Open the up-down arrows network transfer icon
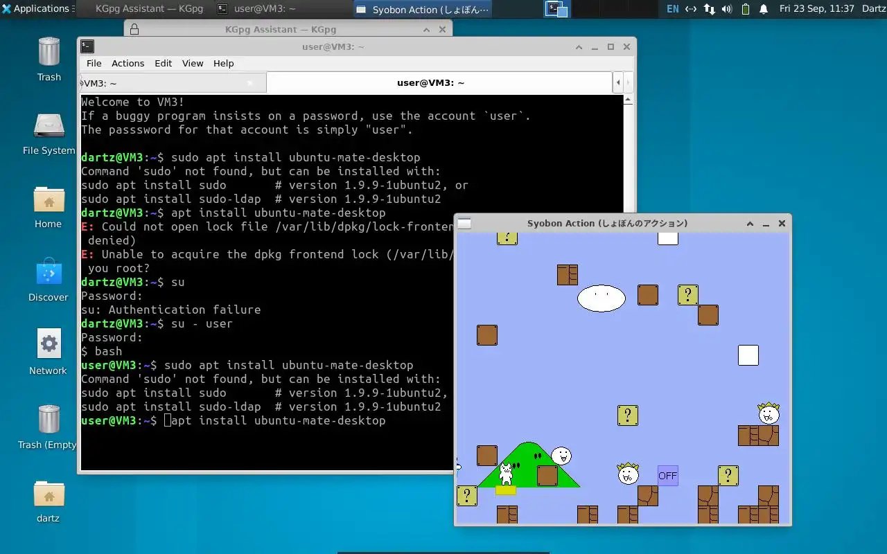This screenshot has height=554, width=887. pyautogui.click(x=709, y=9)
